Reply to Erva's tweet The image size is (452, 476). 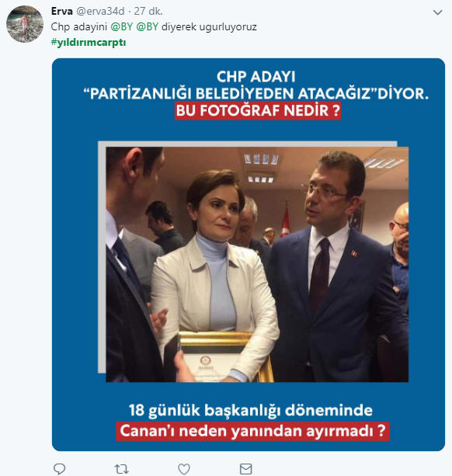(60, 469)
